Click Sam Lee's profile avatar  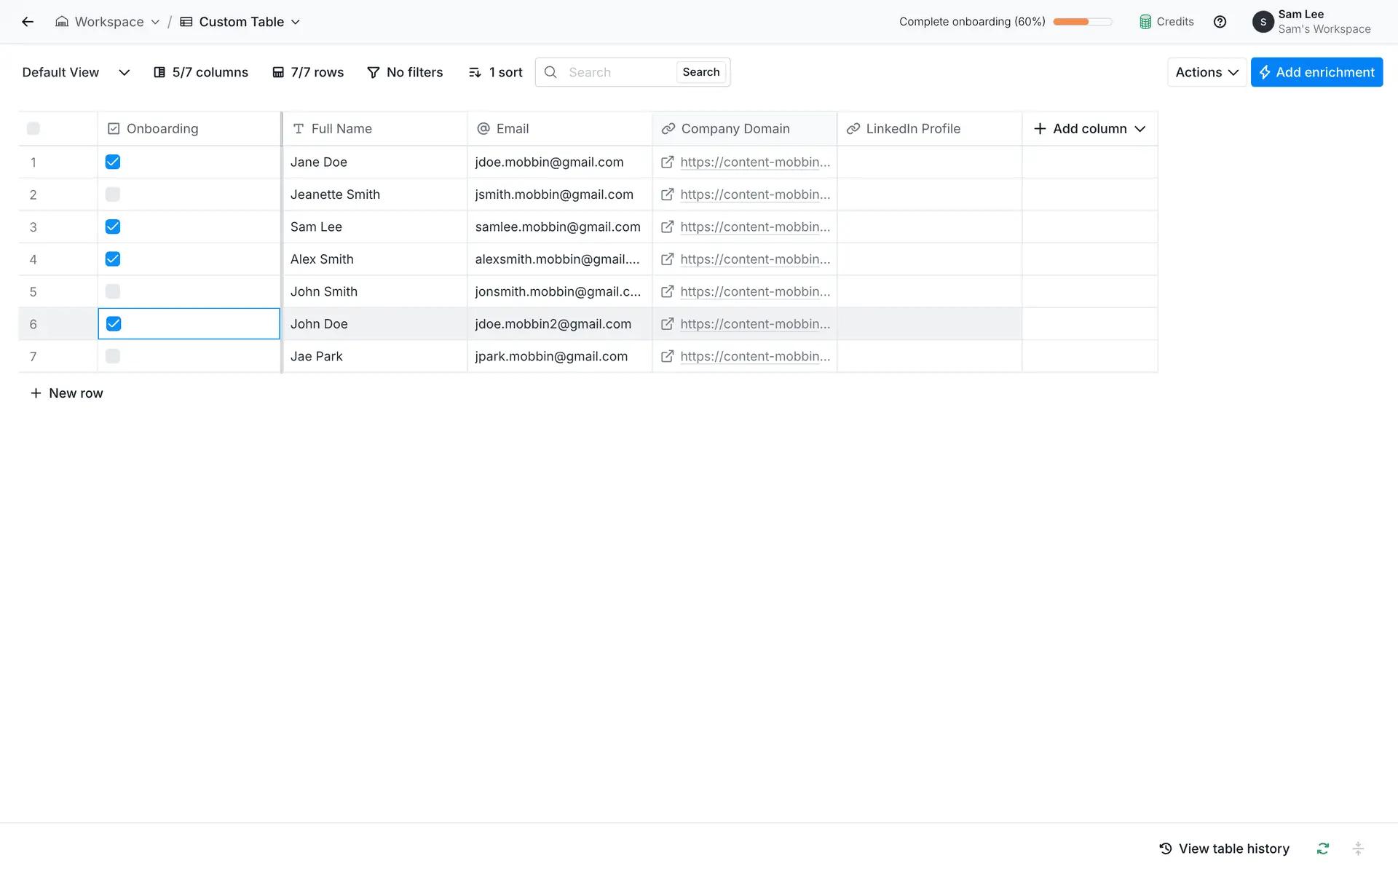click(x=1263, y=22)
